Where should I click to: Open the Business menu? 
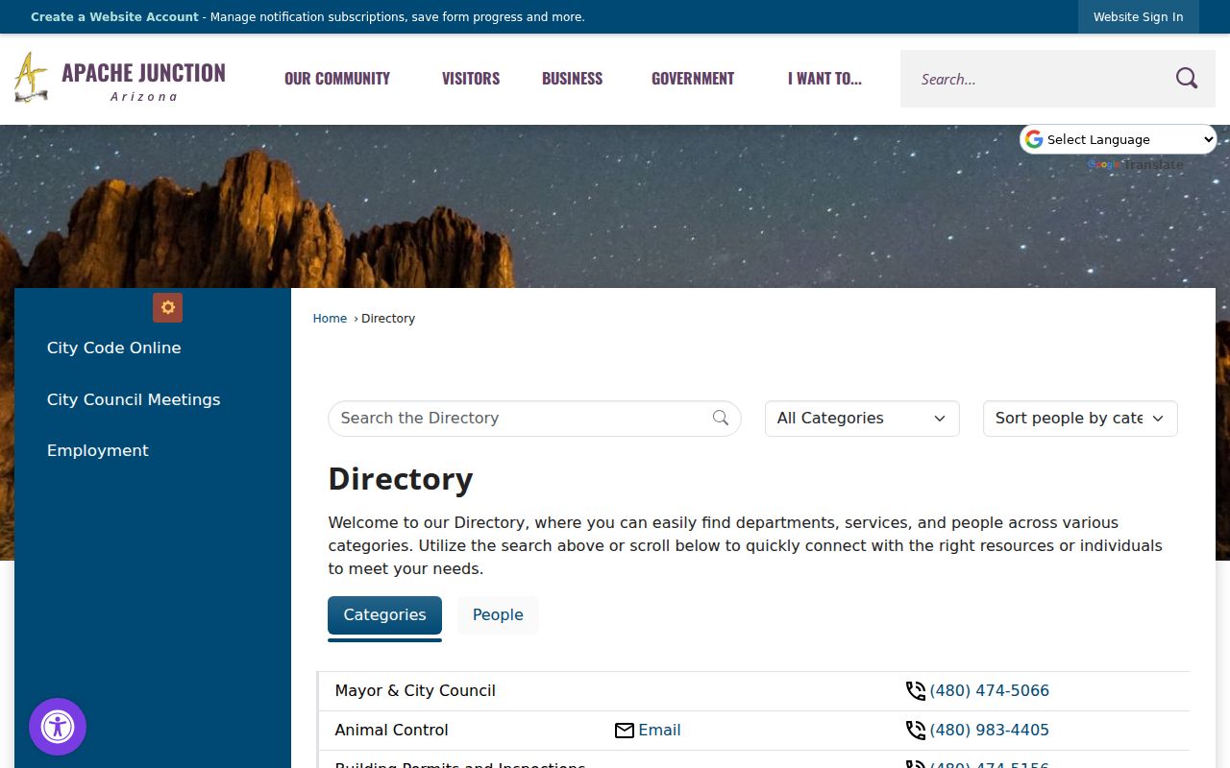[573, 79]
